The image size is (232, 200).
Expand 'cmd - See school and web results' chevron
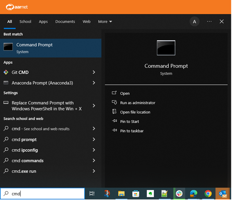94,129
